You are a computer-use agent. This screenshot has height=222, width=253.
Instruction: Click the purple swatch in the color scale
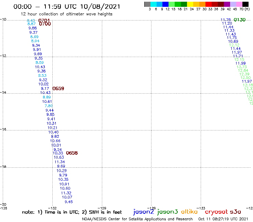click(227, 4)
